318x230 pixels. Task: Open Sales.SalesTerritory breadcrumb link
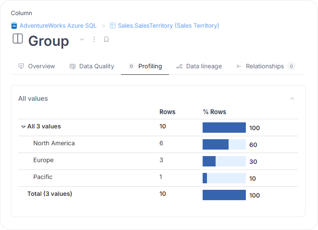point(168,26)
